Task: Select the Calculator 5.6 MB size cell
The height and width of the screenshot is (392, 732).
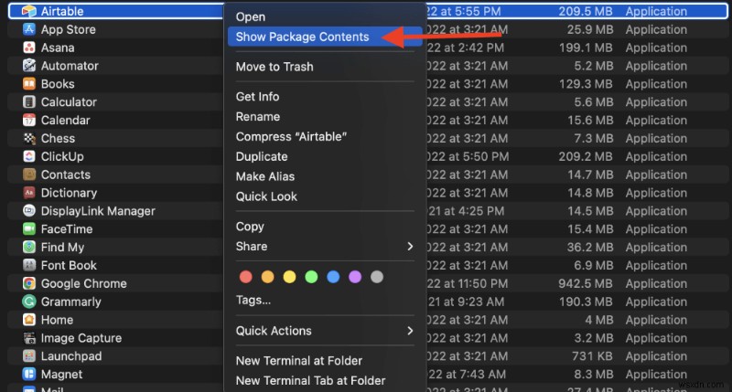Action: 593,102
